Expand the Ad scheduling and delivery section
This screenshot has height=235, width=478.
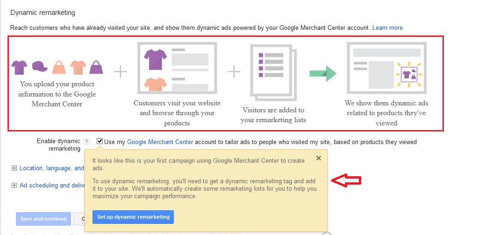click(x=14, y=186)
